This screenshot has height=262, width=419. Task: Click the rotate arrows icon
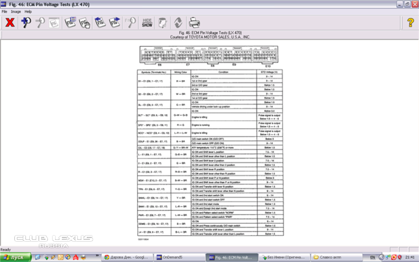(178, 23)
